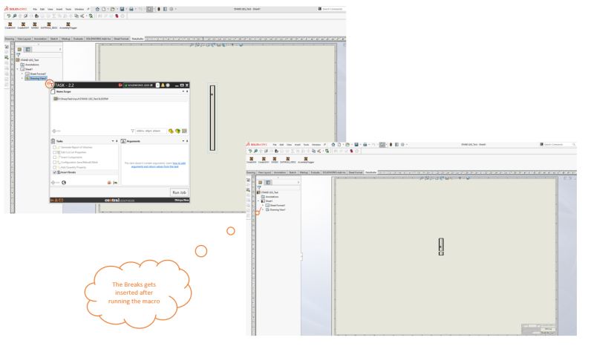Image resolution: width=594 pixels, height=352 pixels.
Task: Pin the Arguments panel with its pin icon
Action: [x=187, y=141]
